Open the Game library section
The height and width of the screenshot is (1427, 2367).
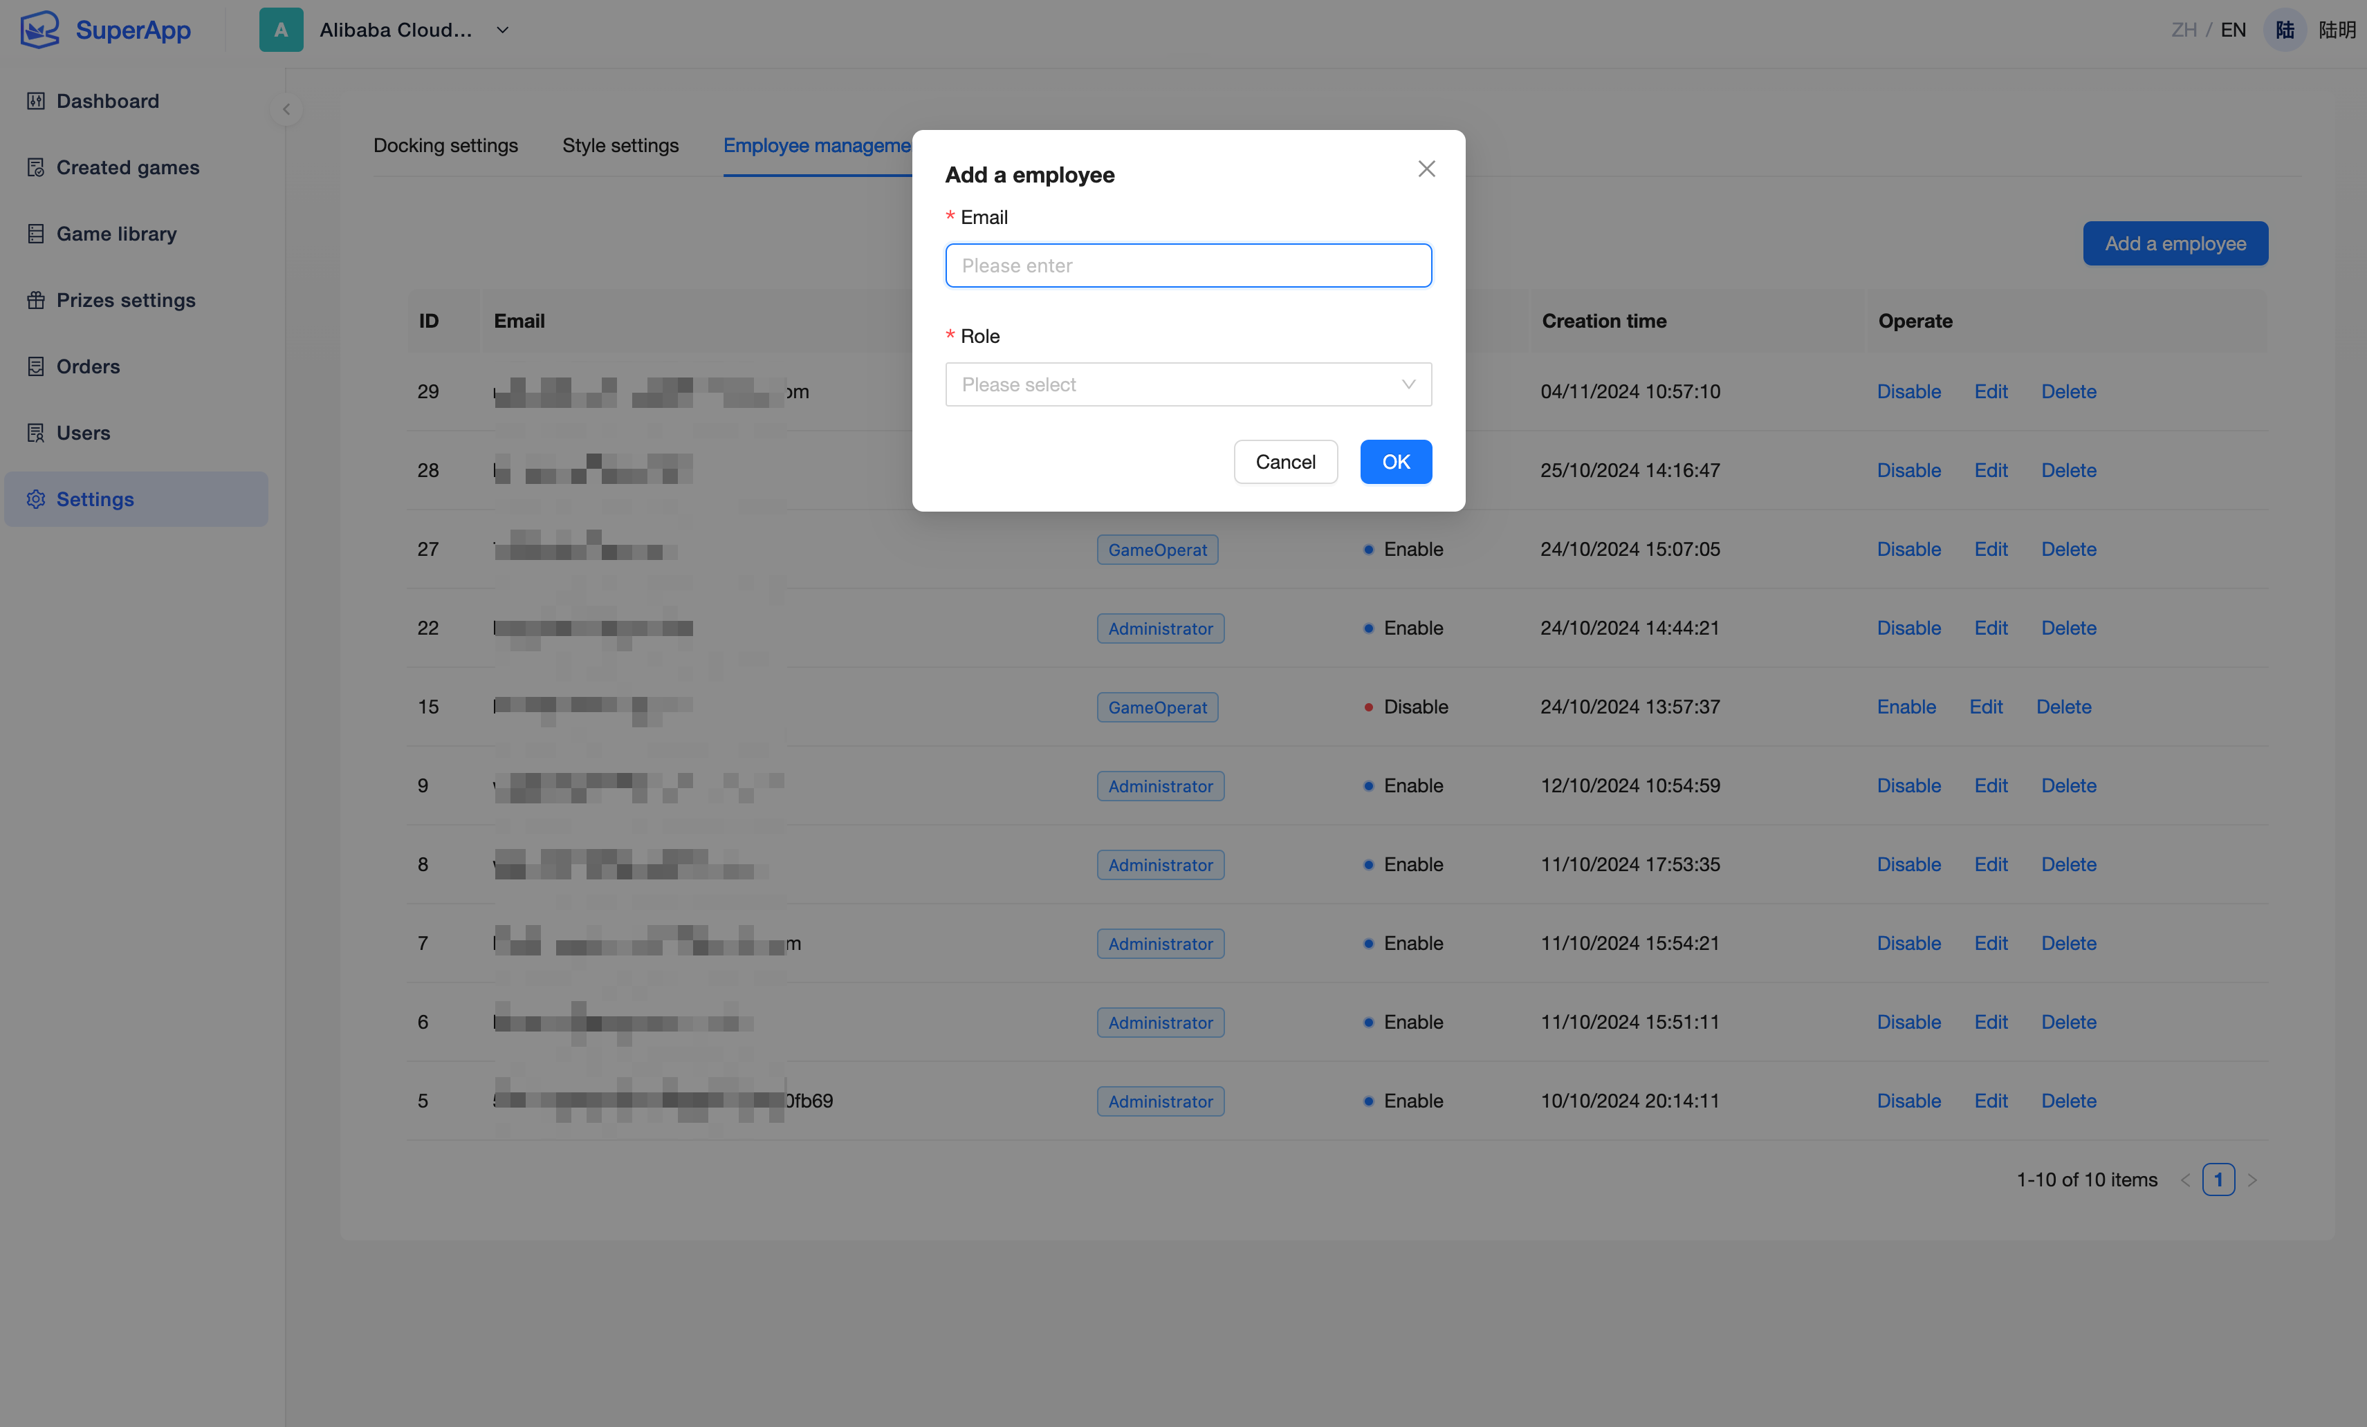(x=116, y=234)
